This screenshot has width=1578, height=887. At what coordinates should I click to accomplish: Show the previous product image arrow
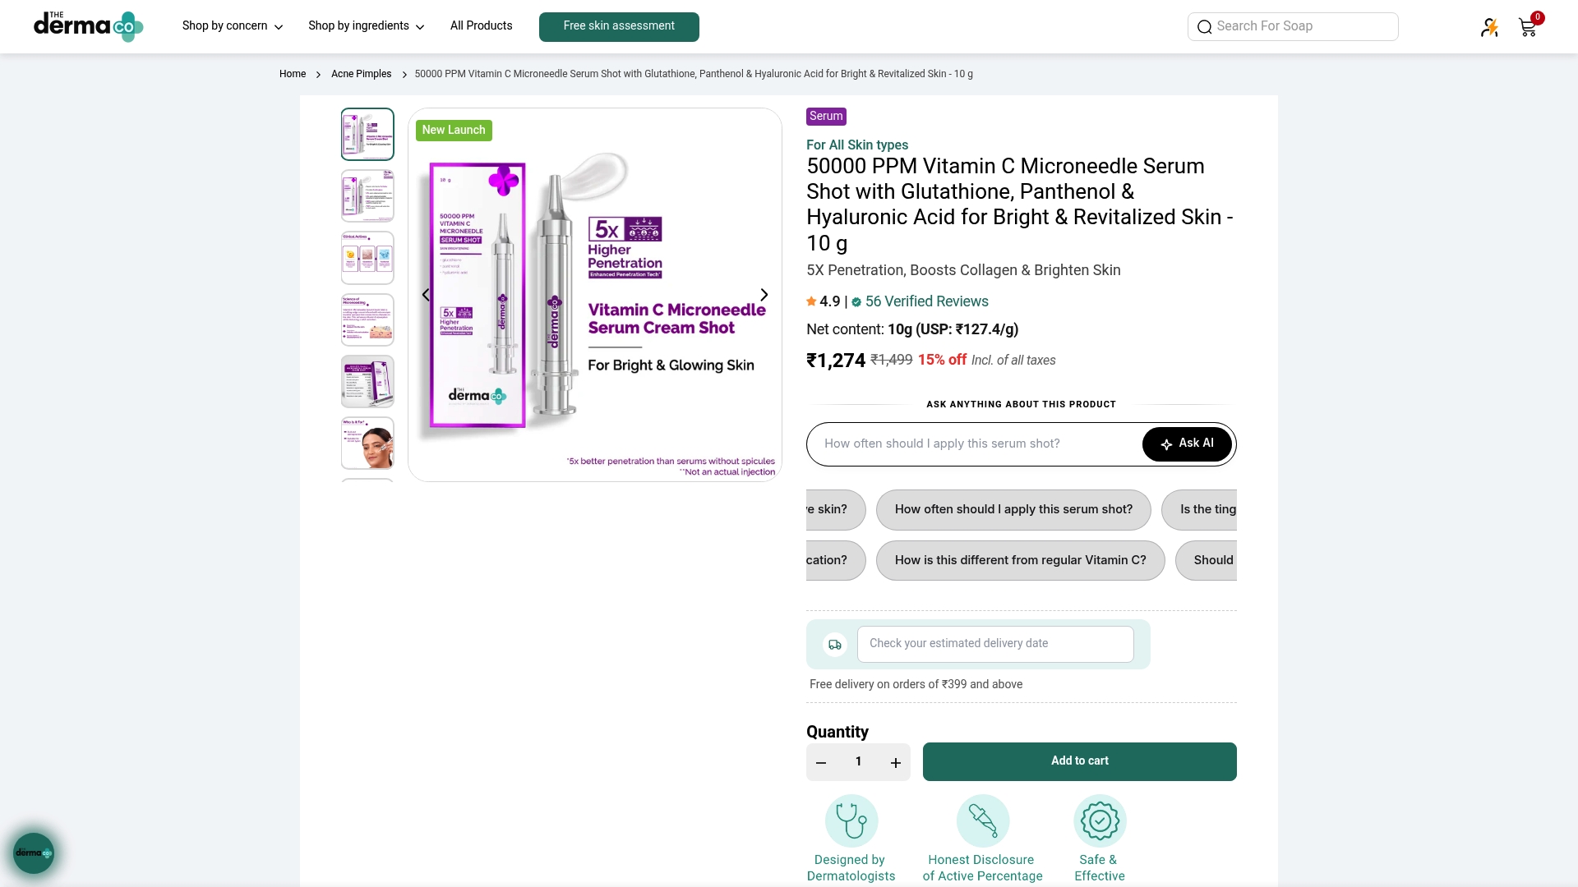click(426, 295)
